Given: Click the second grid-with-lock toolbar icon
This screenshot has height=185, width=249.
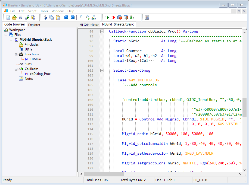Looking at the screenshot, I should (126, 17).
